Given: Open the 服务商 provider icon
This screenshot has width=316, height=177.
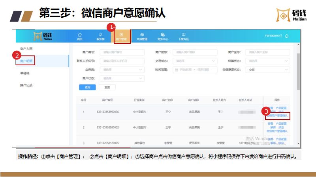Looking at the screenshot, I should coord(100,36).
